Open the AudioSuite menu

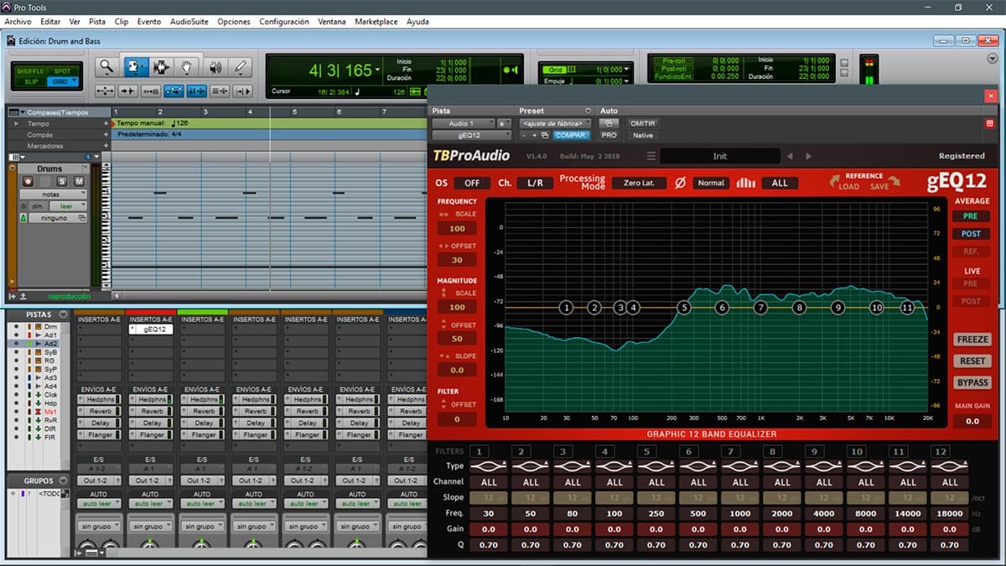pyautogui.click(x=189, y=22)
